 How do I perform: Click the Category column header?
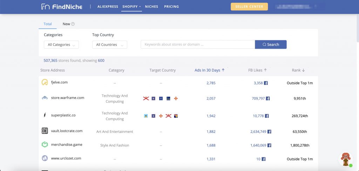[x=116, y=70]
